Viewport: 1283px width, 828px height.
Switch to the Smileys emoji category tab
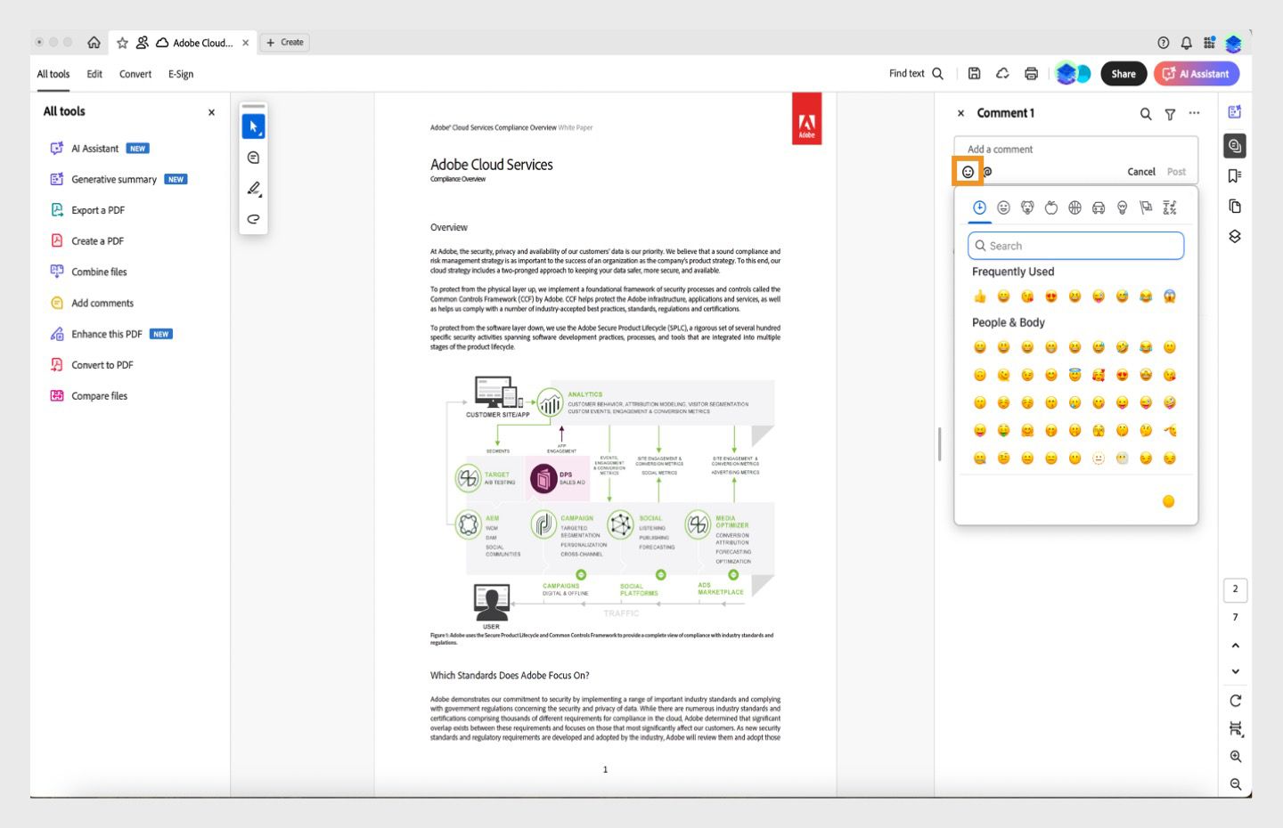pyautogui.click(x=1003, y=207)
